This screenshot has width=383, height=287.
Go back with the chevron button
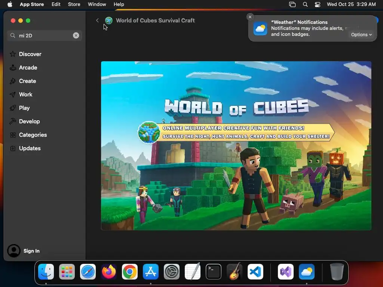point(97,20)
